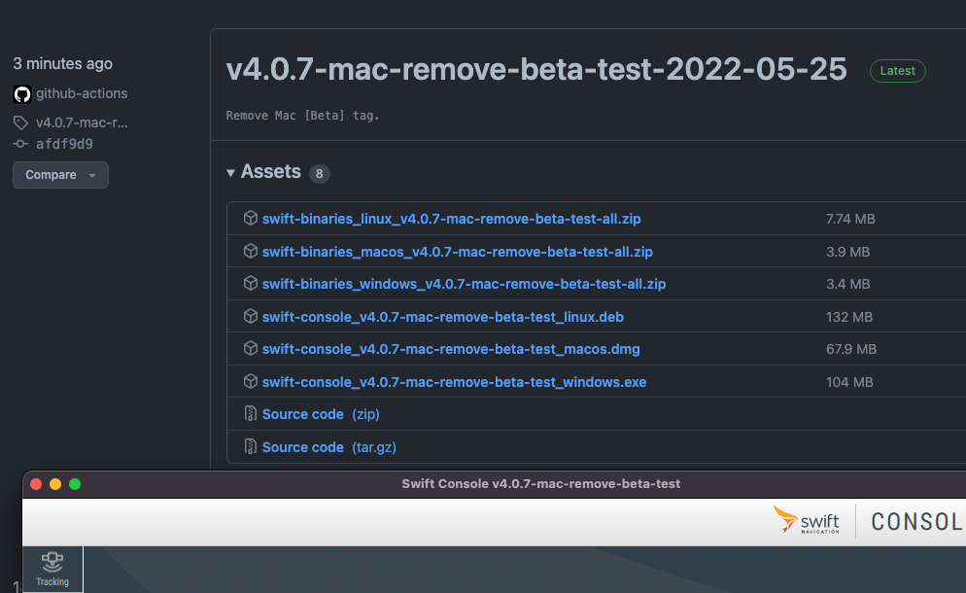The width and height of the screenshot is (966, 593).
Task: Click the tag icon beside v4.0.7-mac-r...
Action: click(20, 122)
